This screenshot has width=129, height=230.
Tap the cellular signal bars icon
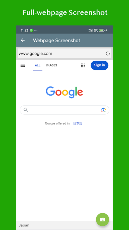(x=91, y=31)
